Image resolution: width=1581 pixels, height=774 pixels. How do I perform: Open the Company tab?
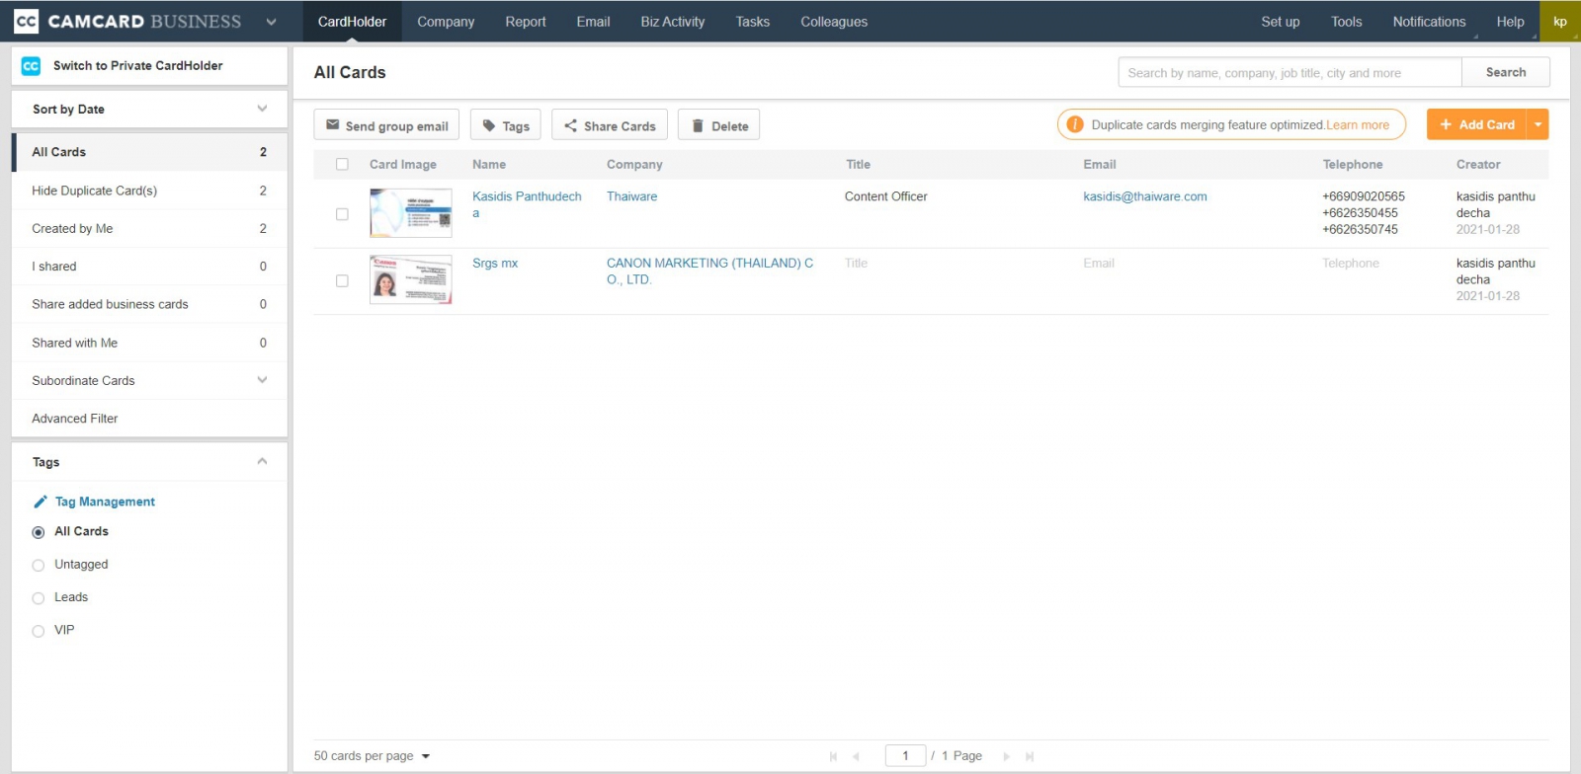[446, 22]
